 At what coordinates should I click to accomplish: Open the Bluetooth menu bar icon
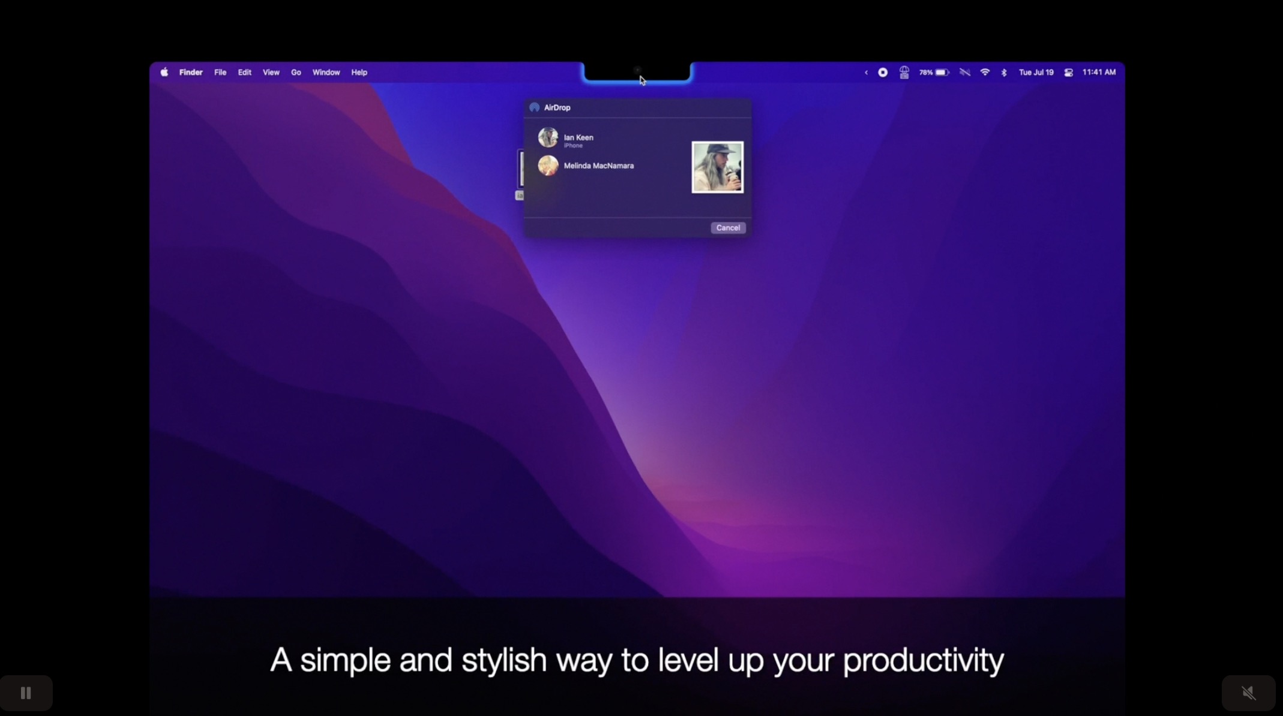(1004, 73)
